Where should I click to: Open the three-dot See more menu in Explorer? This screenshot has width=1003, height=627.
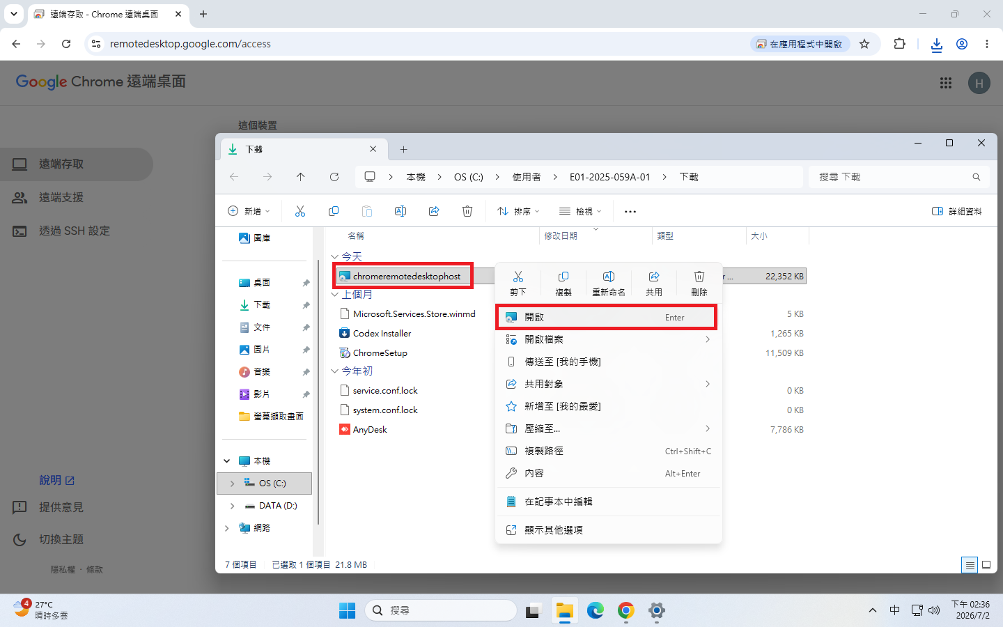pos(630,211)
